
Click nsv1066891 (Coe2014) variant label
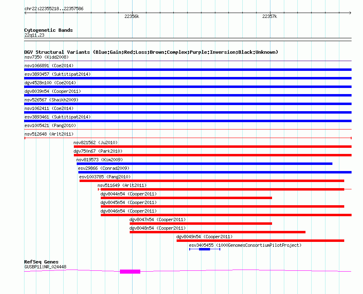(x=49, y=66)
